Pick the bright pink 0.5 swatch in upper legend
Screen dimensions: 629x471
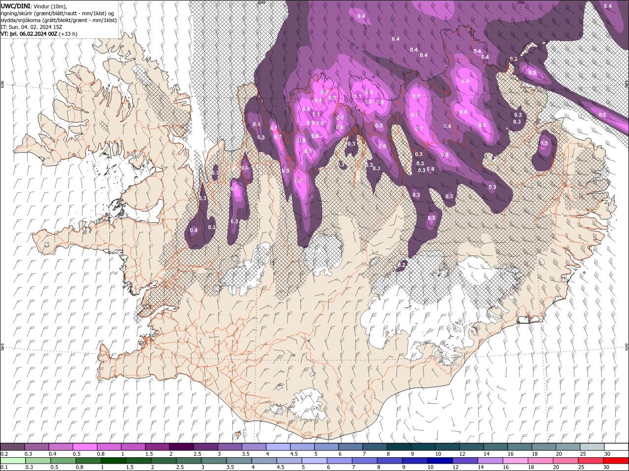pos(85,447)
